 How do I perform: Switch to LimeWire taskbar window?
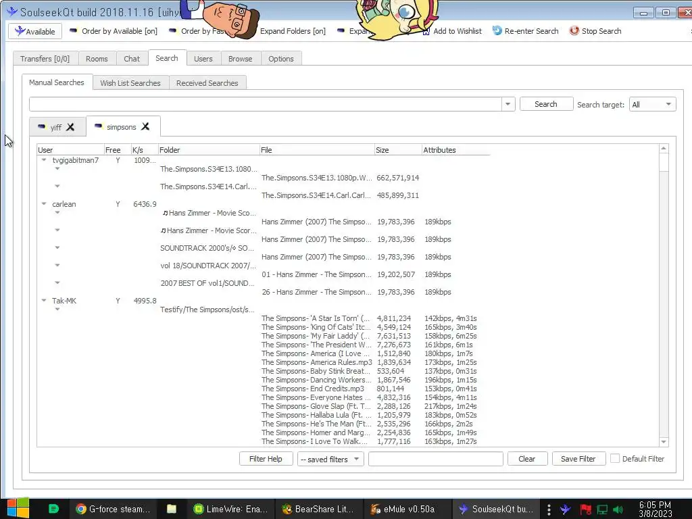(x=231, y=510)
